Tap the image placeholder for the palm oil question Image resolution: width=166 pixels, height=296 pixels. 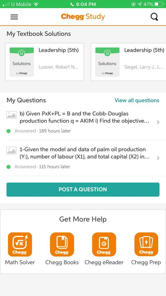pos(12,150)
